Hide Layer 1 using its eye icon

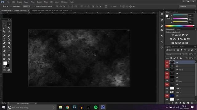tap(167, 100)
